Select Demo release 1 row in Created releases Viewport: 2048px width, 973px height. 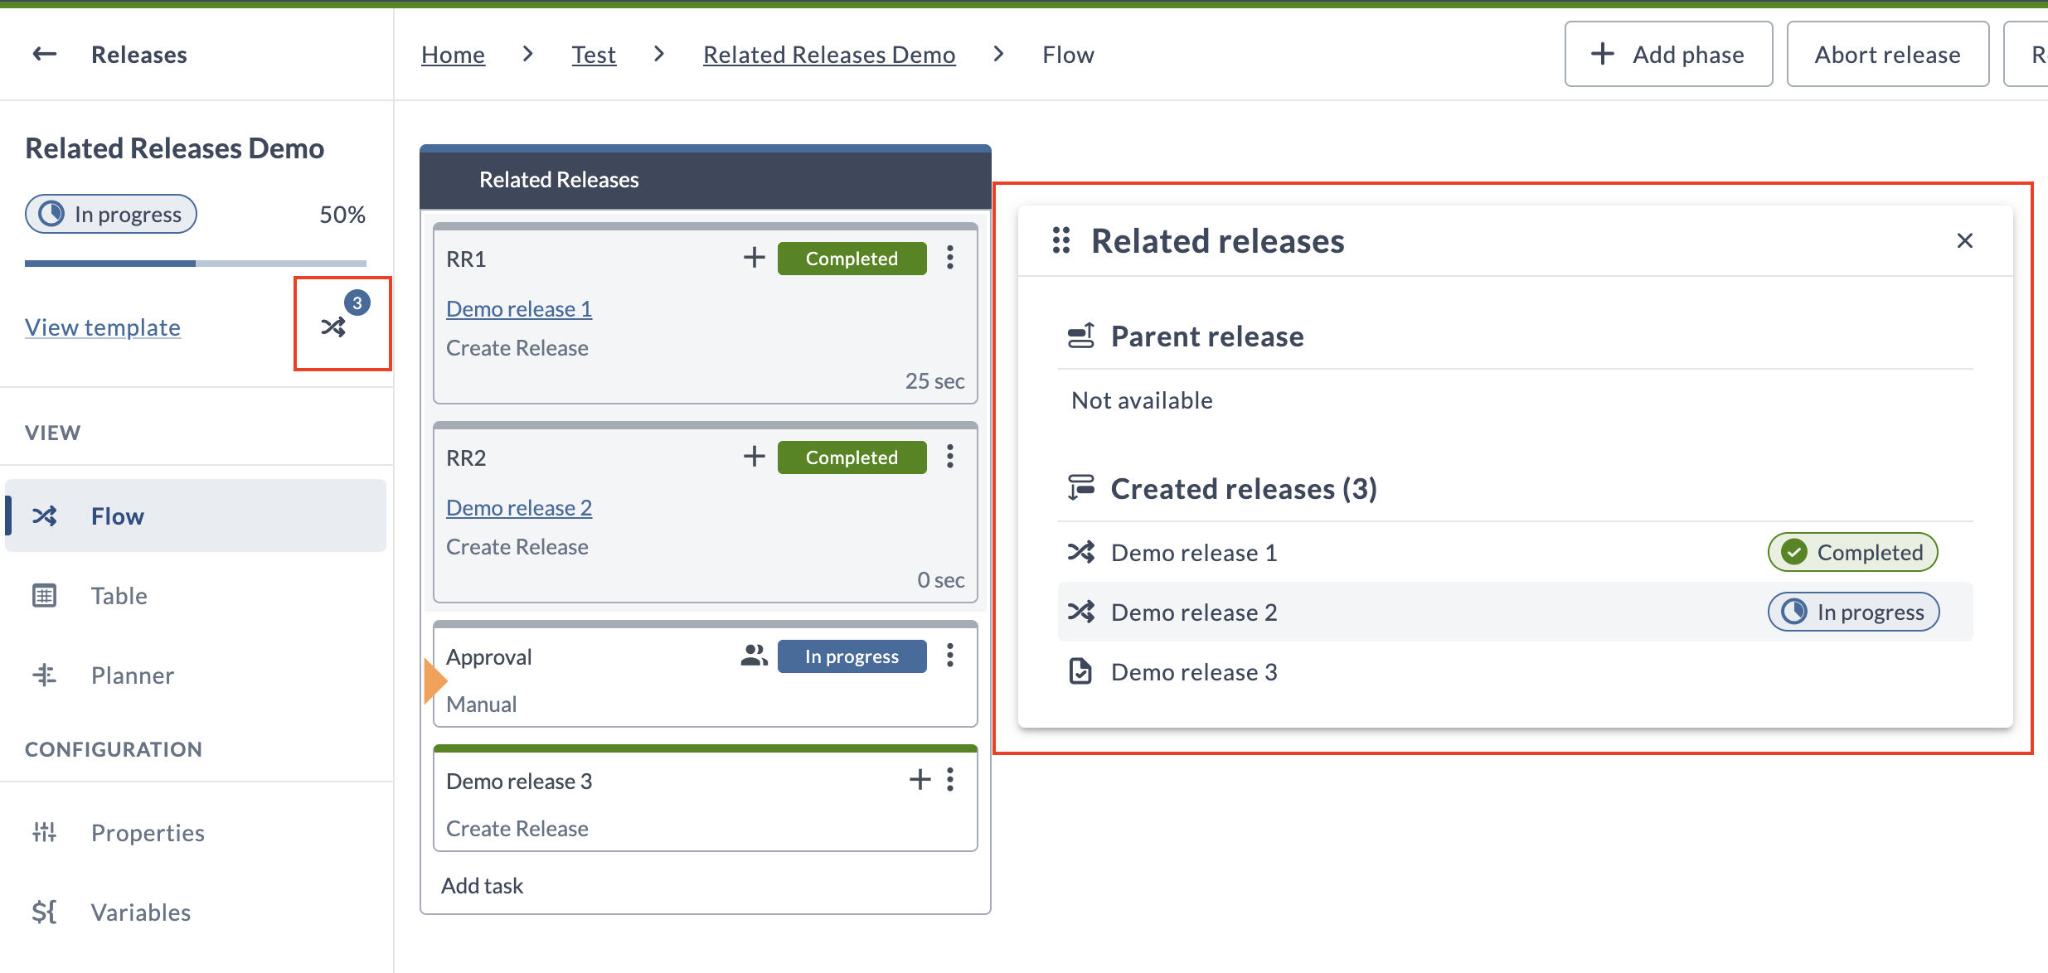coord(1515,552)
